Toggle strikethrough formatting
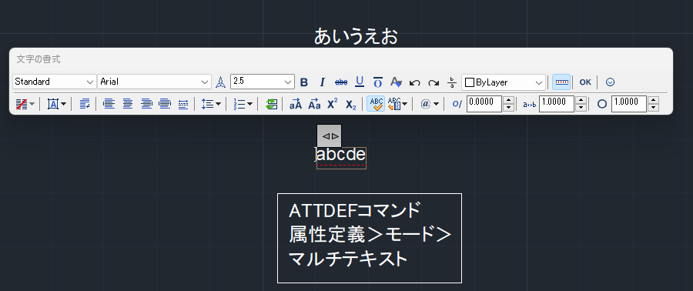 341,82
